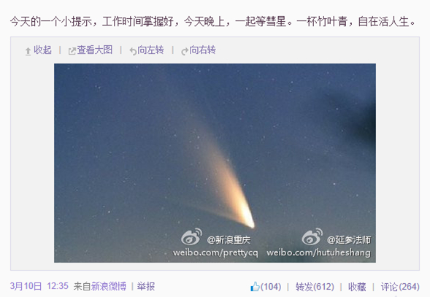
Task: Click the rotate-left arrow icon
Action: tap(133, 51)
